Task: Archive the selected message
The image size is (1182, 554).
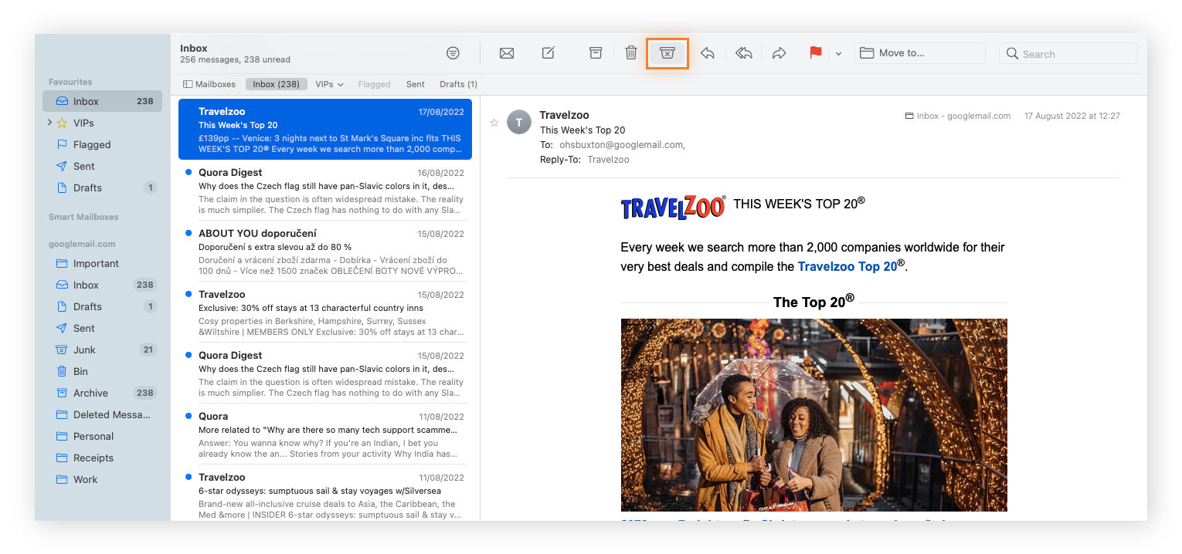Action: [x=596, y=53]
